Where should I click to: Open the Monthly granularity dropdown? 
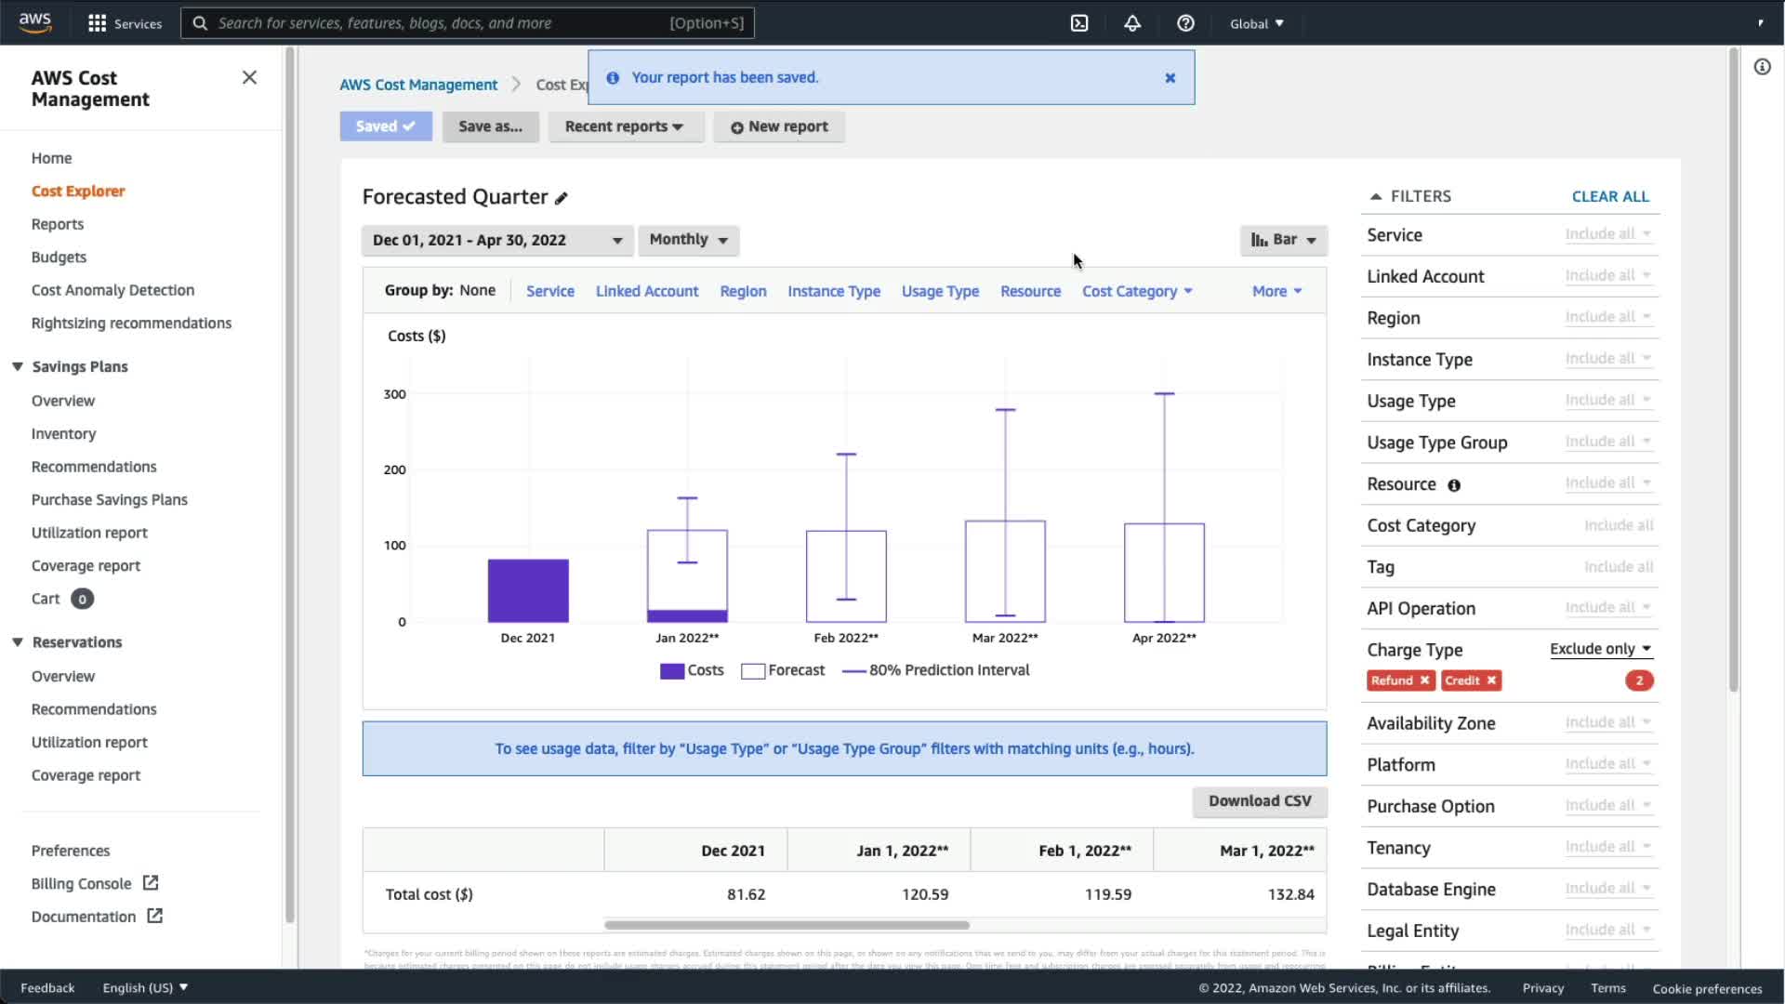pos(688,240)
